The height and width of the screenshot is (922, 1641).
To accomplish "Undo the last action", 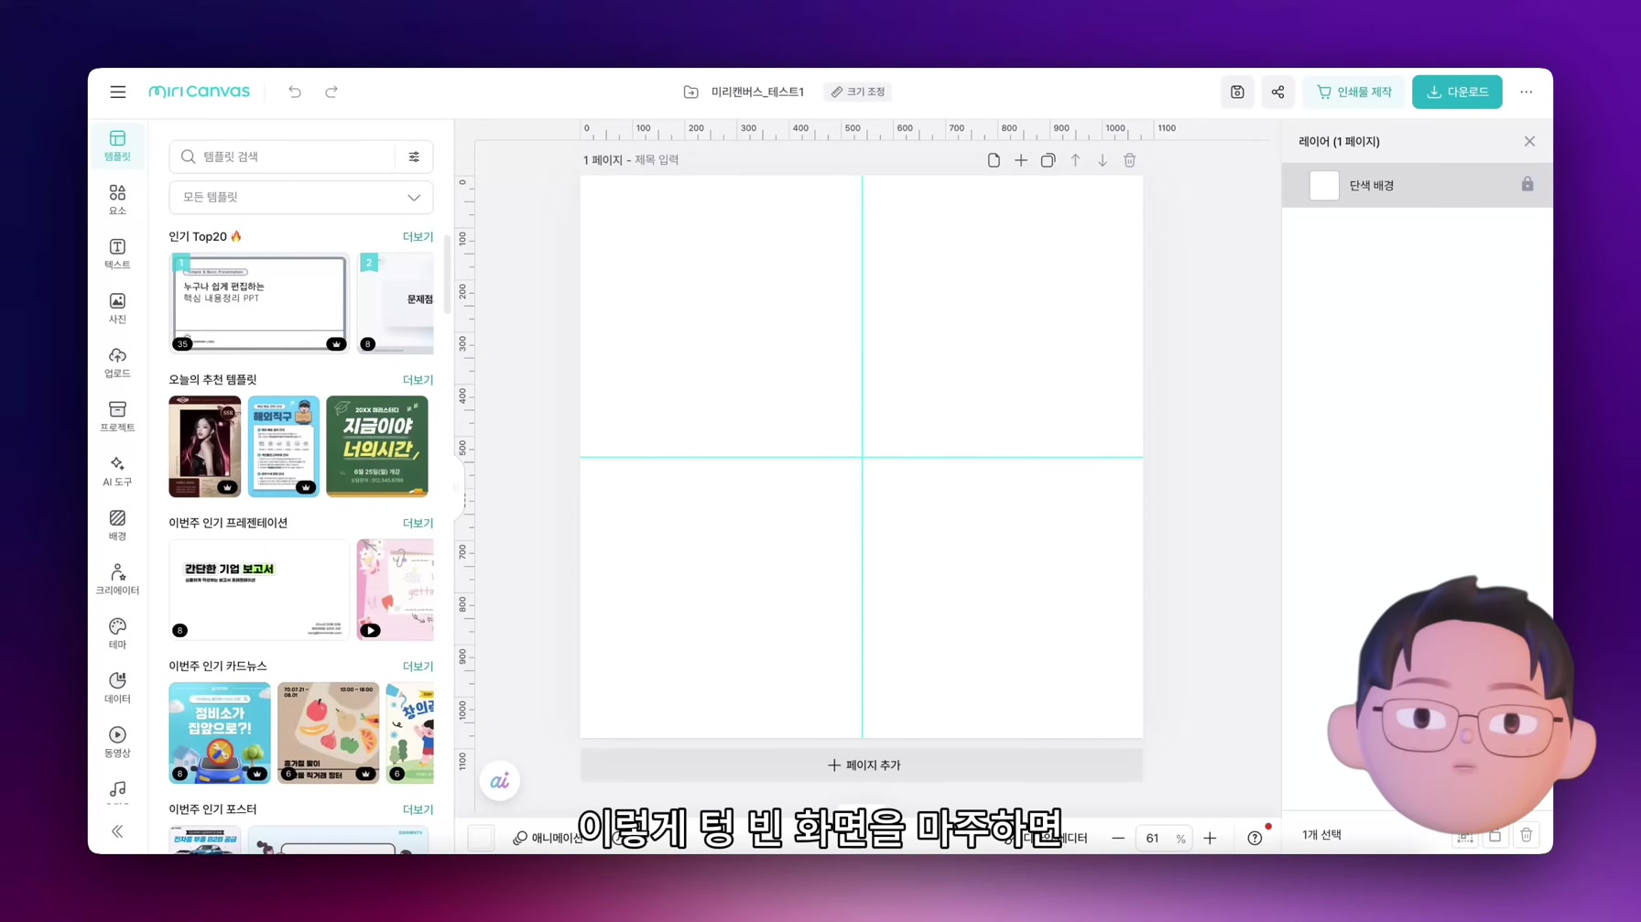I will coord(295,92).
